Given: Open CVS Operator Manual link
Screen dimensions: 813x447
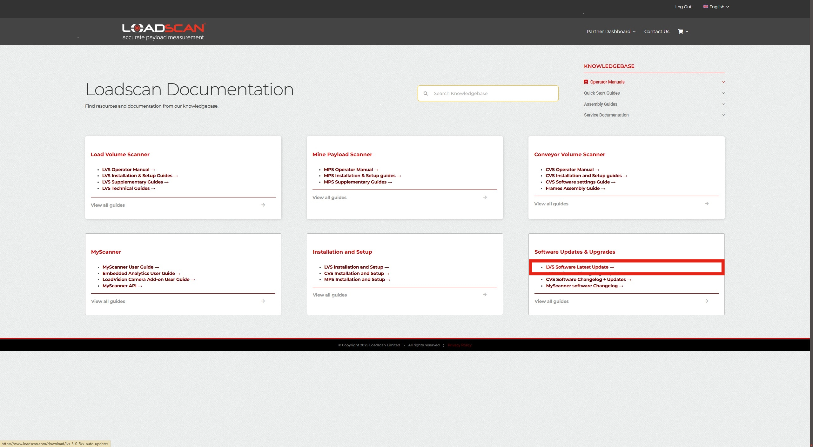Looking at the screenshot, I should click(572, 170).
